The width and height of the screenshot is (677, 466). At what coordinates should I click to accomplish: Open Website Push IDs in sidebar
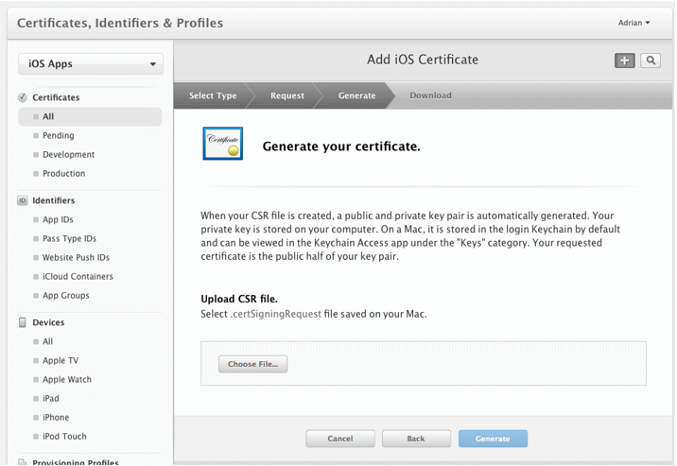[x=76, y=258]
